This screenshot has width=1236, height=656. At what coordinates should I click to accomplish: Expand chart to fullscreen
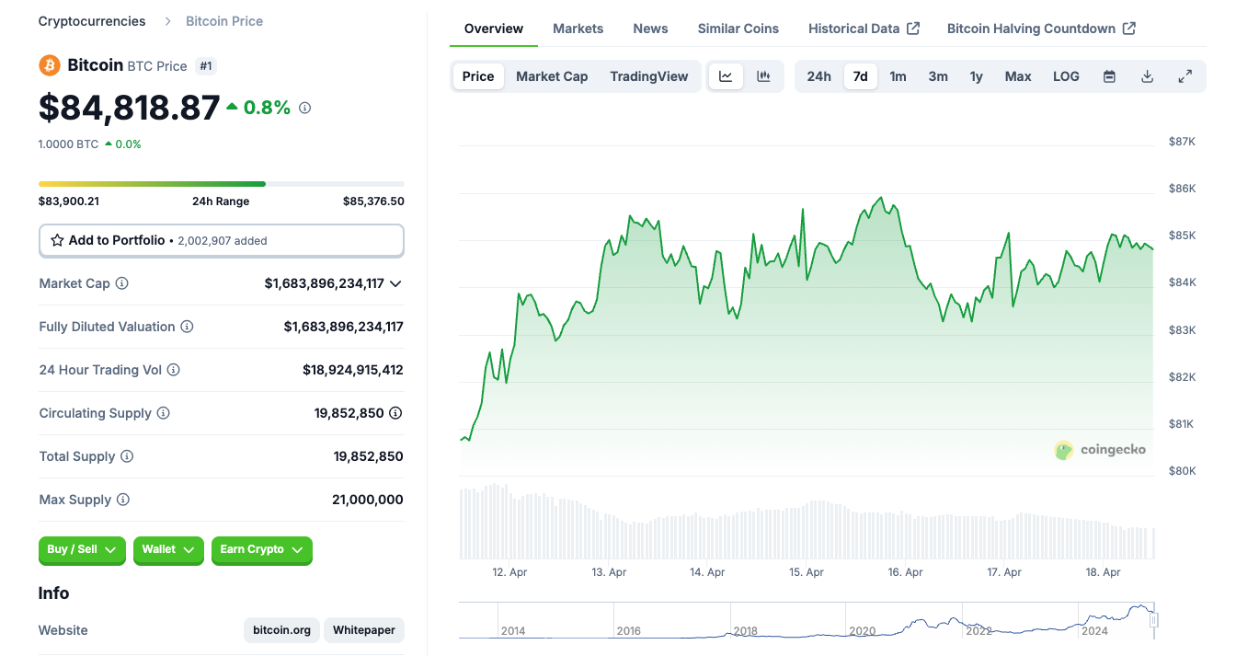pyautogui.click(x=1185, y=76)
